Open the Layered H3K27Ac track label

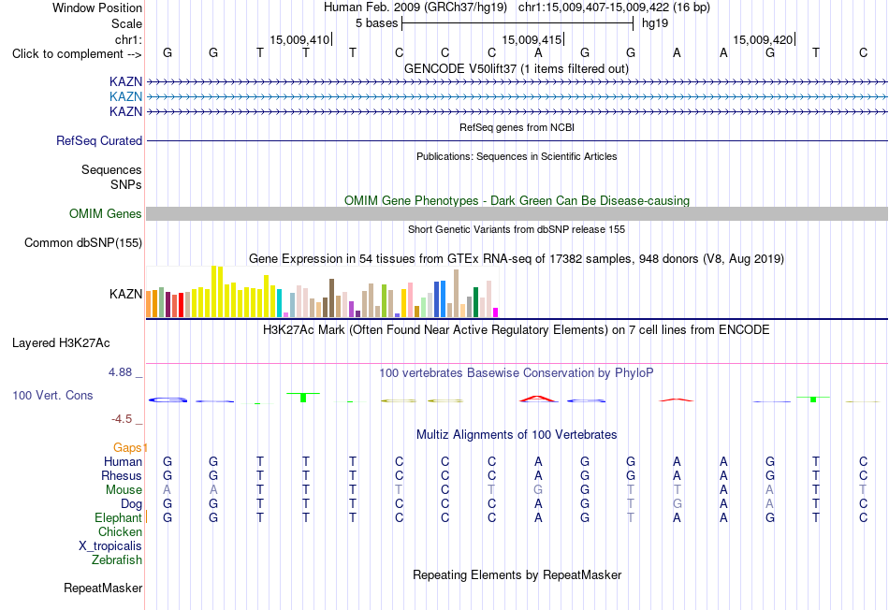point(61,343)
